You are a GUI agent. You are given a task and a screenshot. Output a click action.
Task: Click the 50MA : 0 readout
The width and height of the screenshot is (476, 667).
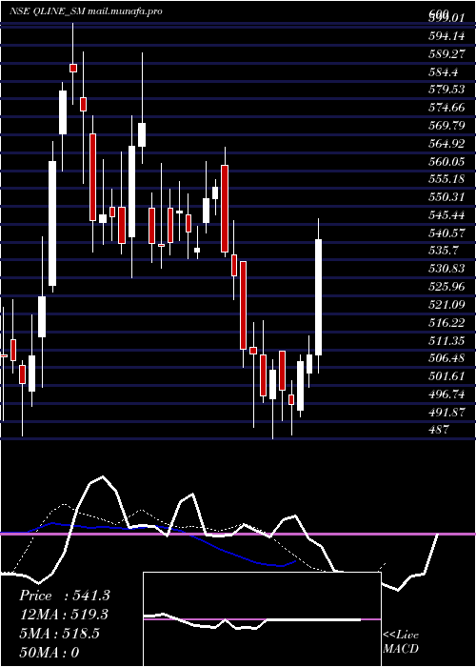(x=50, y=652)
